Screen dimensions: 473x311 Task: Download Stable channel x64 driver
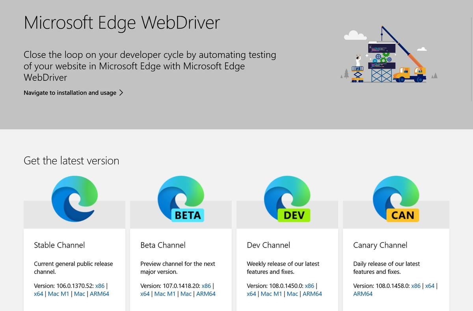pos(39,294)
